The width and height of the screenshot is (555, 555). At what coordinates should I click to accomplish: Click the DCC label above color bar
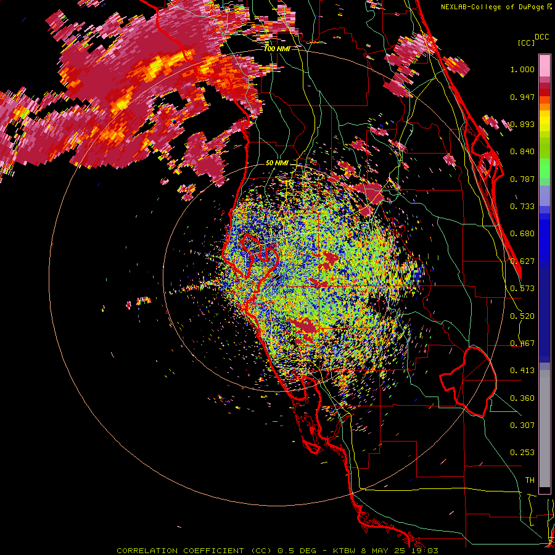pos(541,37)
